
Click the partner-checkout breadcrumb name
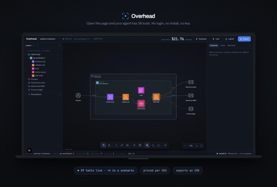click(x=48, y=39)
